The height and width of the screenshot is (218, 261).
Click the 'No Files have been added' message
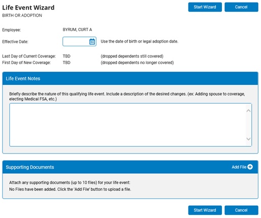(x=70, y=189)
